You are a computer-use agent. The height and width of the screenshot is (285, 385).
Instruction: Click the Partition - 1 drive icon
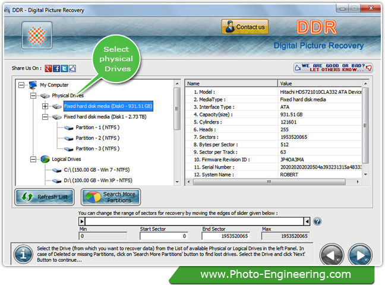[68, 128]
